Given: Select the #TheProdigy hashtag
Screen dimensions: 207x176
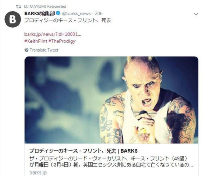Looking at the screenshot, I should click(x=62, y=41).
